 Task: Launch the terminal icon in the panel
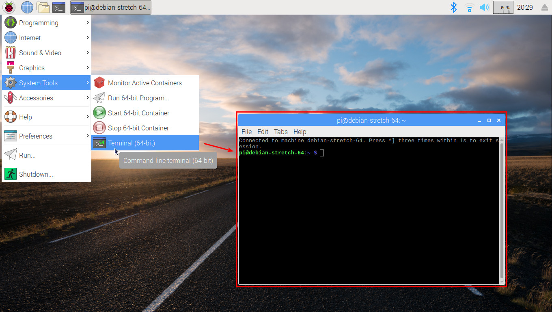point(59,7)
